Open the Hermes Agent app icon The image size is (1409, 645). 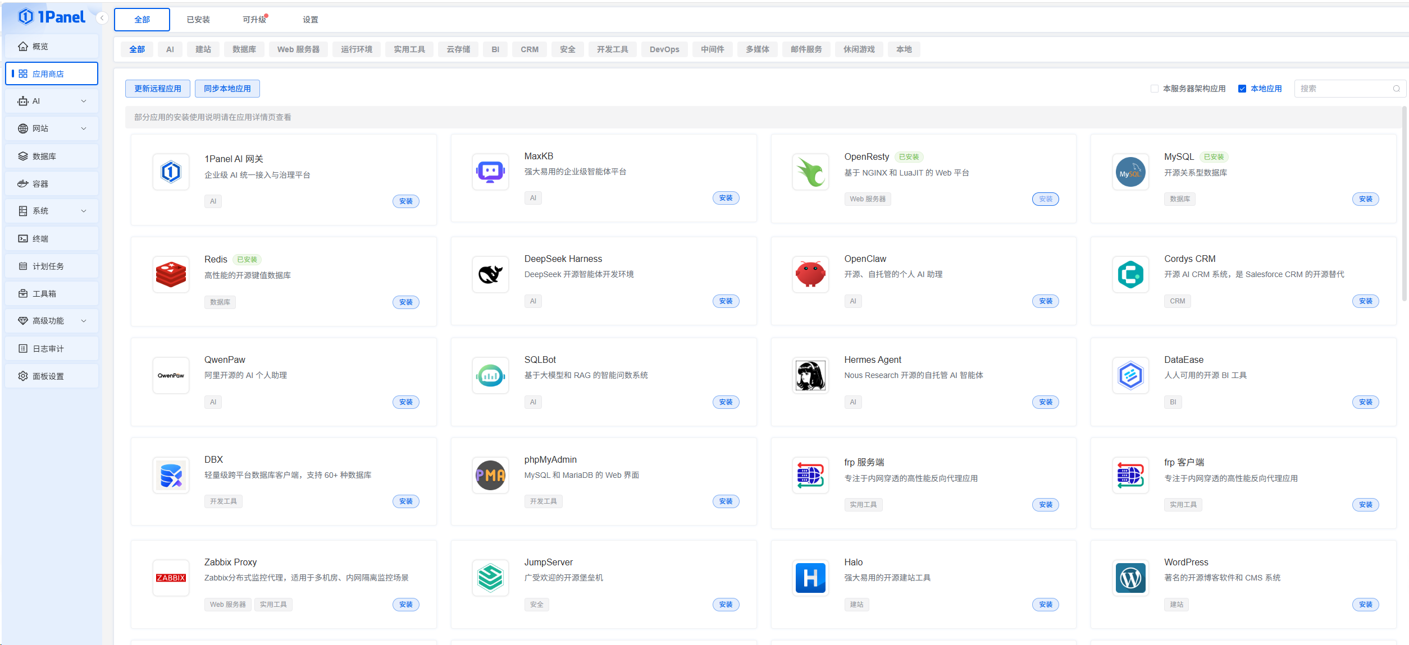pos(810,375)
